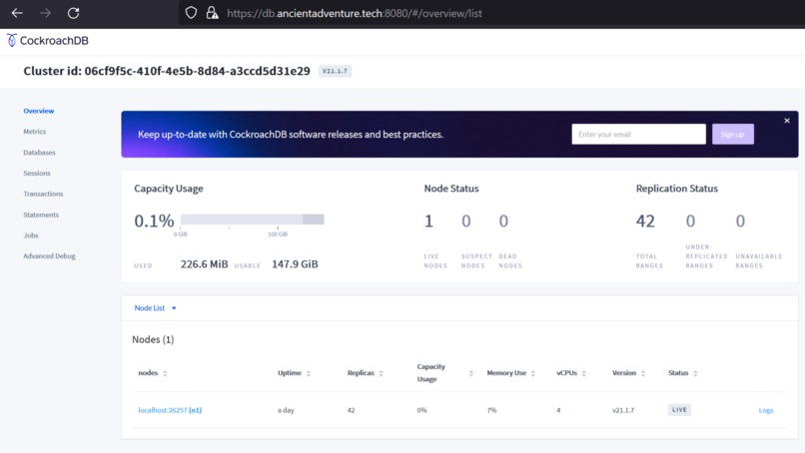Image resolution: width=805 pixels, height=453 pixels.
Task: Click the shield tracking protection icon
Action: pos(191,13)
